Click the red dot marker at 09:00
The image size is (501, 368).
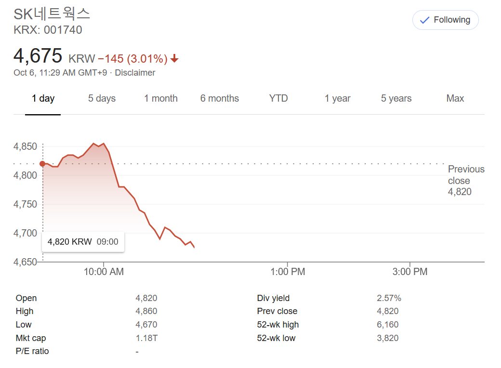42,164
